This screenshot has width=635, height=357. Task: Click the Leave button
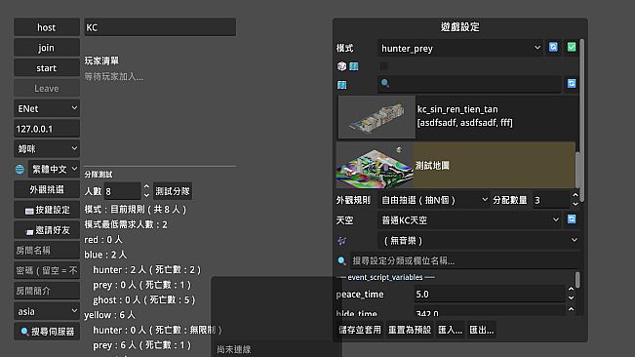coord(47,88)
